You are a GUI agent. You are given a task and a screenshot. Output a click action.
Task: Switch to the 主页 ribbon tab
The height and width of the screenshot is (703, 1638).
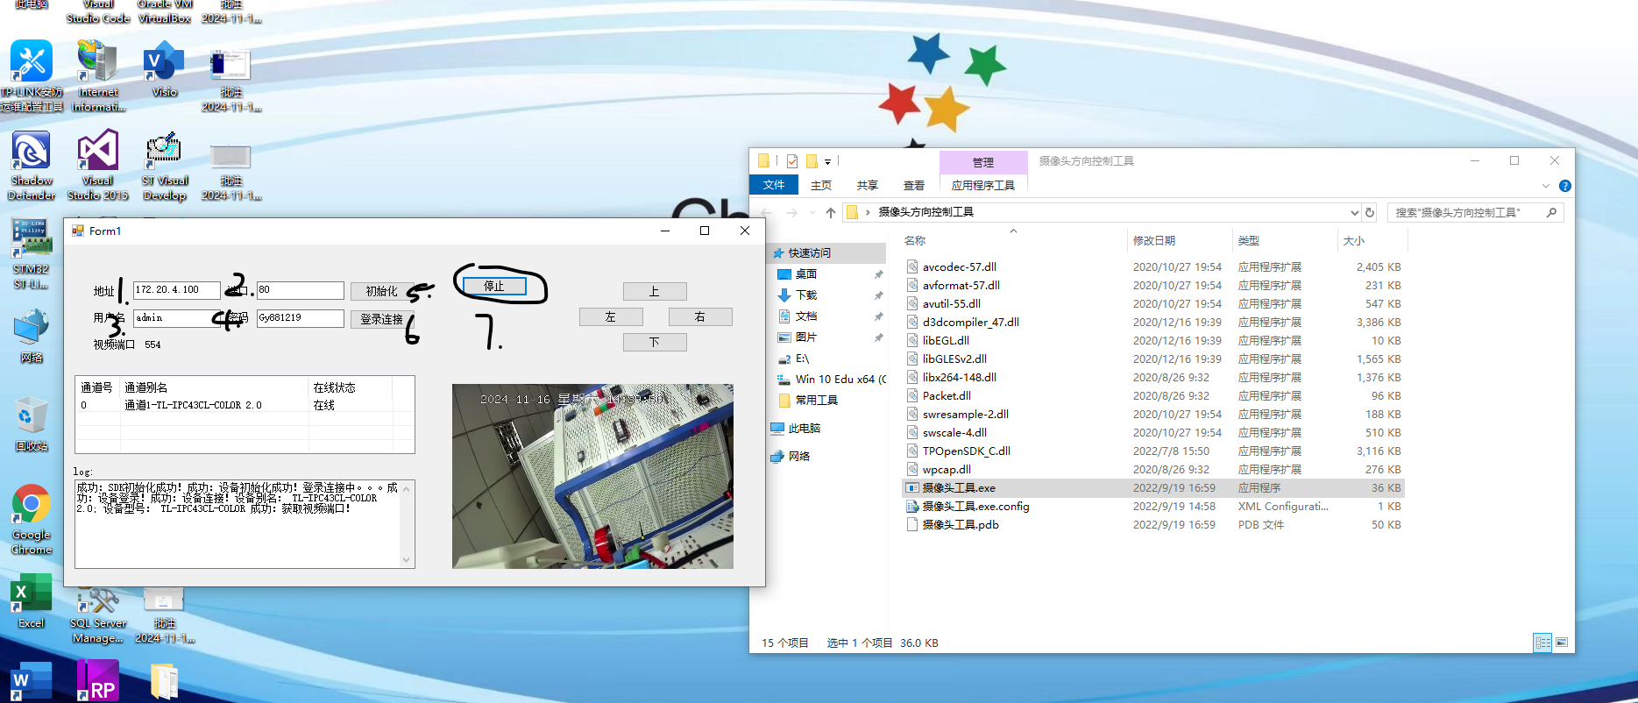tap(821, 185)
